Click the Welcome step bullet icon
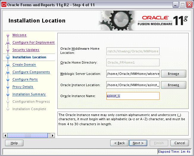This screenshot has height=156, width=194. (x=8, y=35)
